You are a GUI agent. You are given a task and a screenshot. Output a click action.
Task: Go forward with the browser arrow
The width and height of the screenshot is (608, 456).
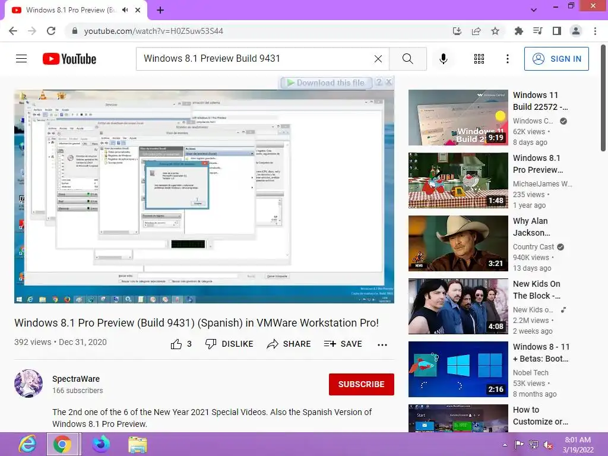(x=32, y=31)
